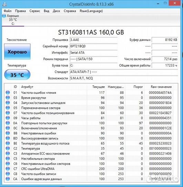The width and height of the screenshot is (183, 187).
Task: Click the 35 °C temperature button
Action: coord(17,75)
